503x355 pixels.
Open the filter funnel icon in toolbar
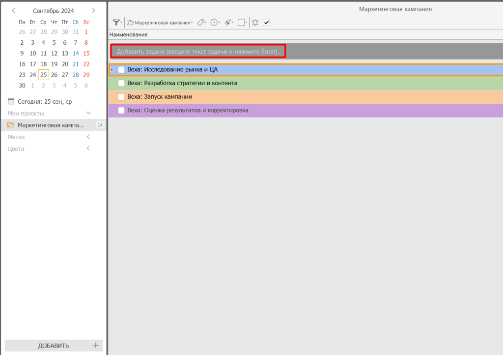(x=116, y=22)
